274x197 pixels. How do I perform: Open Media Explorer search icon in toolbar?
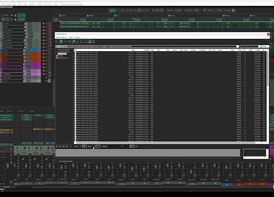pyautogui.click(x=57, y=42)
